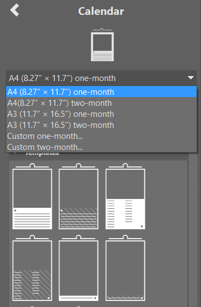This screenshot has height=307, width=201.
Task: Select full-photo template with hatched two-column overlay
Action: pos(32,268)
